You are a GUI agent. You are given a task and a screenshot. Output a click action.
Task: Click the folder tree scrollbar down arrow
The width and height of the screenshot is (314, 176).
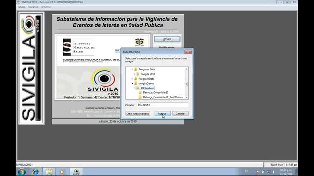pyautogui.click(x=186, y=97)
